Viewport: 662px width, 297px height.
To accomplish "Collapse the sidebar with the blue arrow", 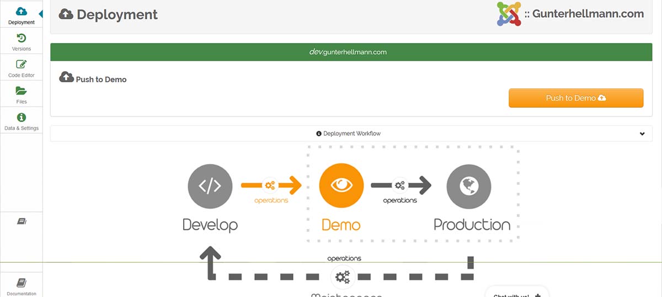I will (x=40, y=13).
